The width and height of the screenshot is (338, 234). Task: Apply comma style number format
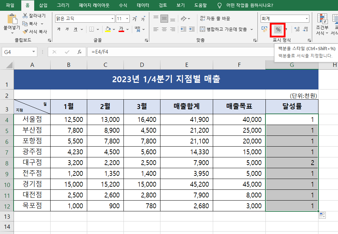click(x=286, y=29)
